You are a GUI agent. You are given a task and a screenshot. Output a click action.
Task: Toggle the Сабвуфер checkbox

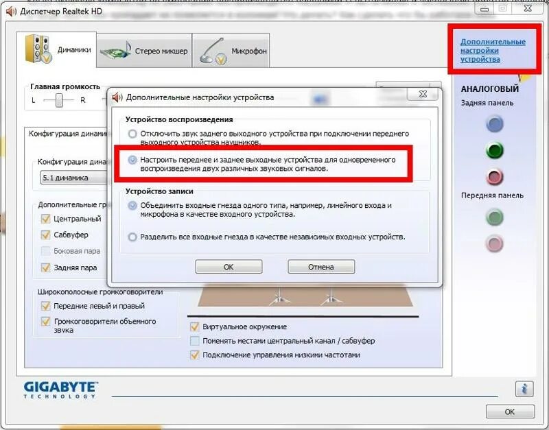pos(45,235)
